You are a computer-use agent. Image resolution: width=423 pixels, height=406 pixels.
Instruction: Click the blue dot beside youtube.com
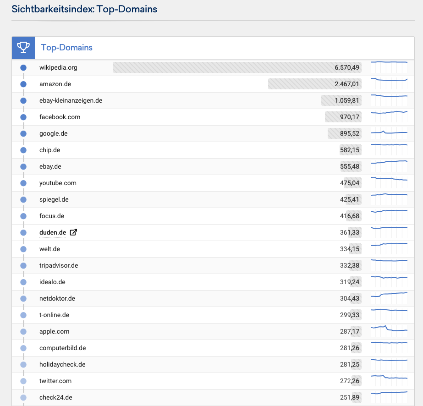[x=23, y=183]
